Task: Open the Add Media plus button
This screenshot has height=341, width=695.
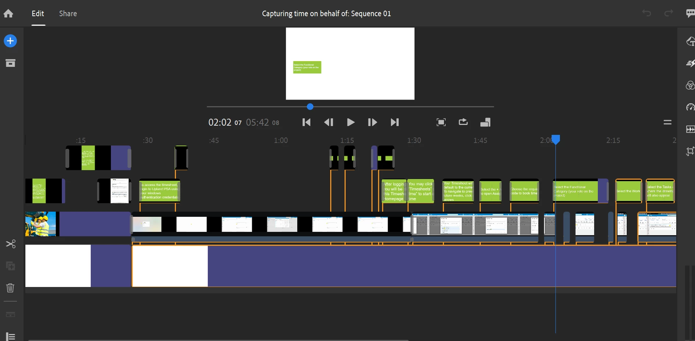Action: 10,41
